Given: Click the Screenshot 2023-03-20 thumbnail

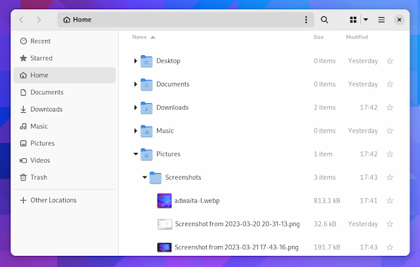Looking at the screenshot, I should coord(165,224).
